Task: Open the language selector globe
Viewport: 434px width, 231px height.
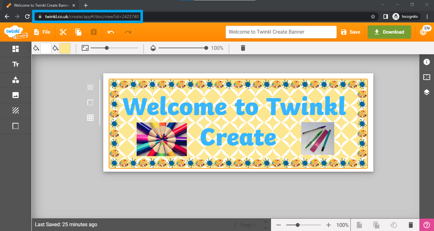Action: [x=423, y=32]
